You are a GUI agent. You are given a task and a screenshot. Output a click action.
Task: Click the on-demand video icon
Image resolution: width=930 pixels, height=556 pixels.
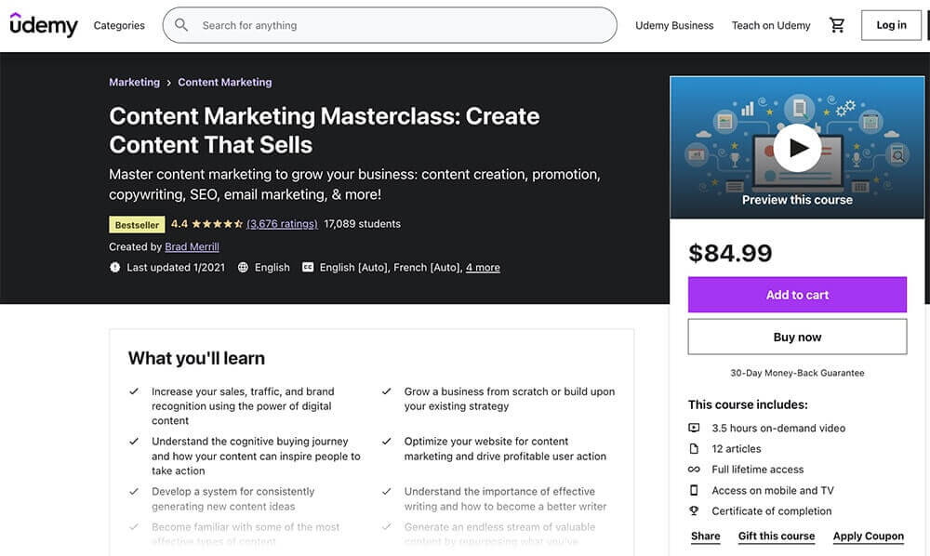(694, 428)
